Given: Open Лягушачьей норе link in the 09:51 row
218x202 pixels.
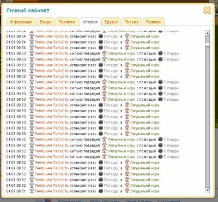Looking at the screenshot, I should 144,191.
